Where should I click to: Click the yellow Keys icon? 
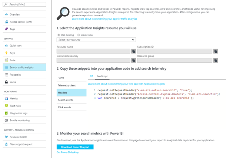tap(6, 53)
